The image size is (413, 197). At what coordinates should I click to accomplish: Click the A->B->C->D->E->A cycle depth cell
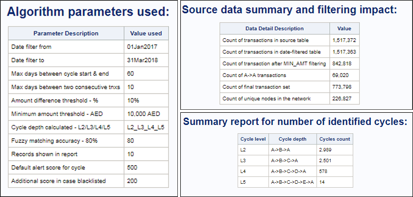(x=292, y=182)
